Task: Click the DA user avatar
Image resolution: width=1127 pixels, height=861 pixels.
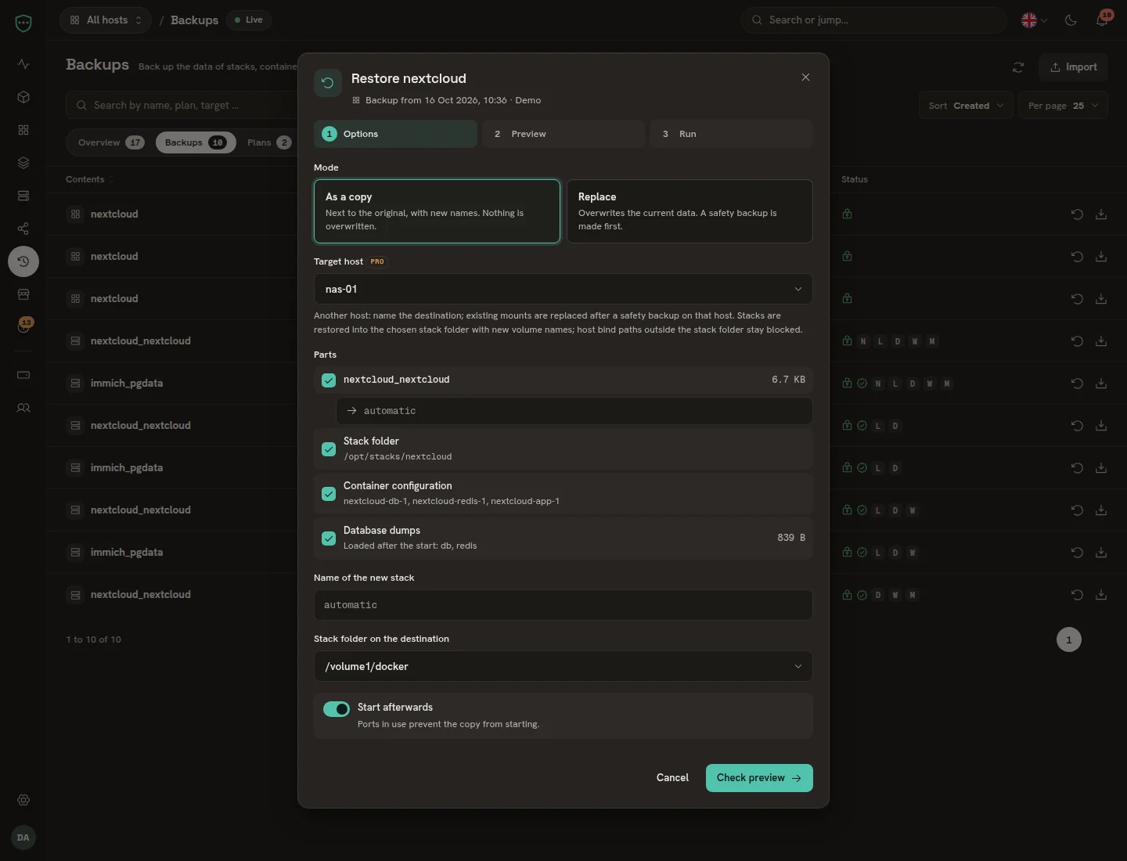Action: pyautogui.click(x=23, y=838)
